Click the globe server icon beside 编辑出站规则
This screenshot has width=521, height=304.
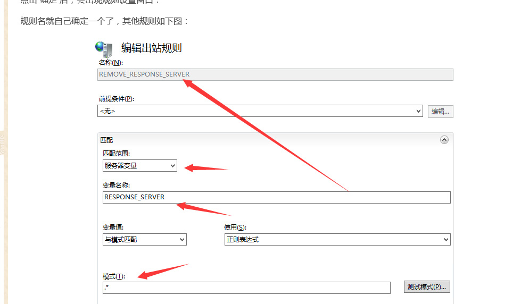click(x=104, y=49)
